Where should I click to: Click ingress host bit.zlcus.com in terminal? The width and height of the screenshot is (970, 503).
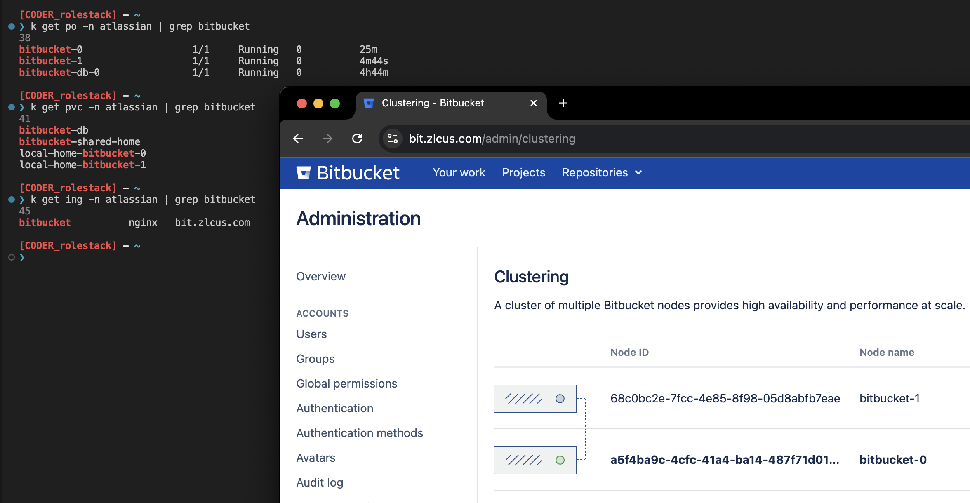pos(212,223)
